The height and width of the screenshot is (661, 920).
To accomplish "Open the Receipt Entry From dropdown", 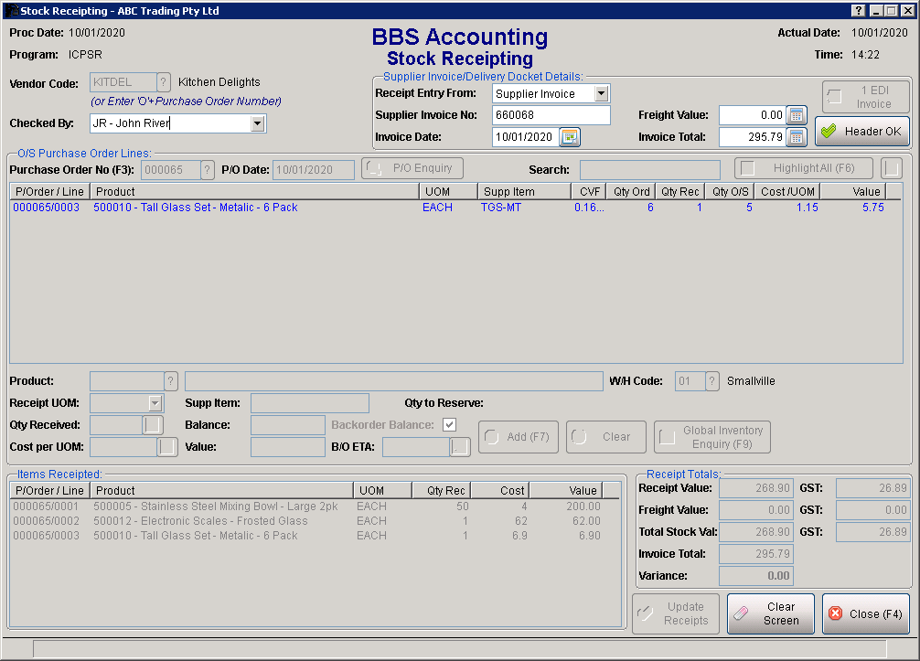I will pyautogui.click(x=601, y=93).
